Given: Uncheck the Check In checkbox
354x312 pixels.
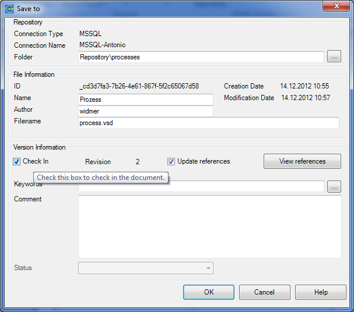Looking at the screenshot, I should 16,161.
